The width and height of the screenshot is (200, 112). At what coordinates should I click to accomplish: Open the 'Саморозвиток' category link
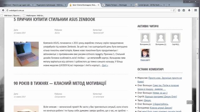point(60,97)
